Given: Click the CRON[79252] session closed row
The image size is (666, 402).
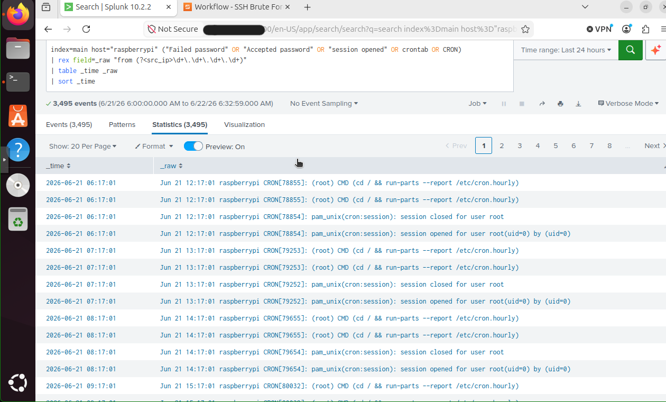Looking at the screenshot, I should coord(350,285).
